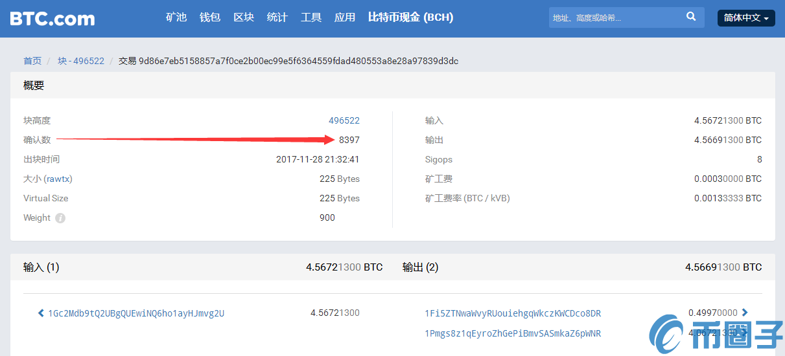The image size is (785, 356).
Task: Select 区块 in the navigation bar
Action: pyautogui.click(x=244, y=17)
